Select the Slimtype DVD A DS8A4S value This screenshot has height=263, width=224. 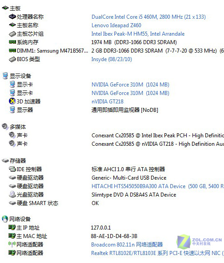coord(134,194)
